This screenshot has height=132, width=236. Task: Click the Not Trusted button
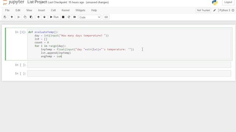click(x=203, y=10)
